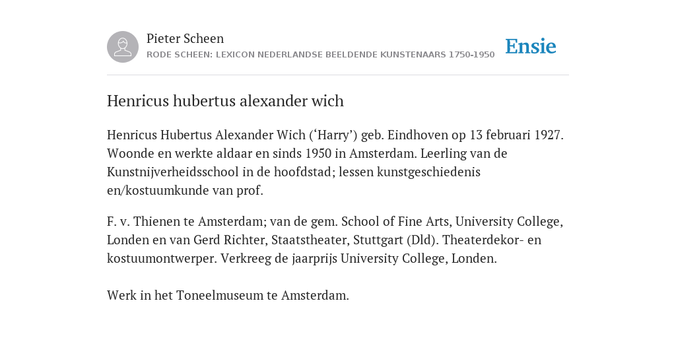Open the Ensie logo link
This screenshot has width=676, height=338.
point(531,46)
